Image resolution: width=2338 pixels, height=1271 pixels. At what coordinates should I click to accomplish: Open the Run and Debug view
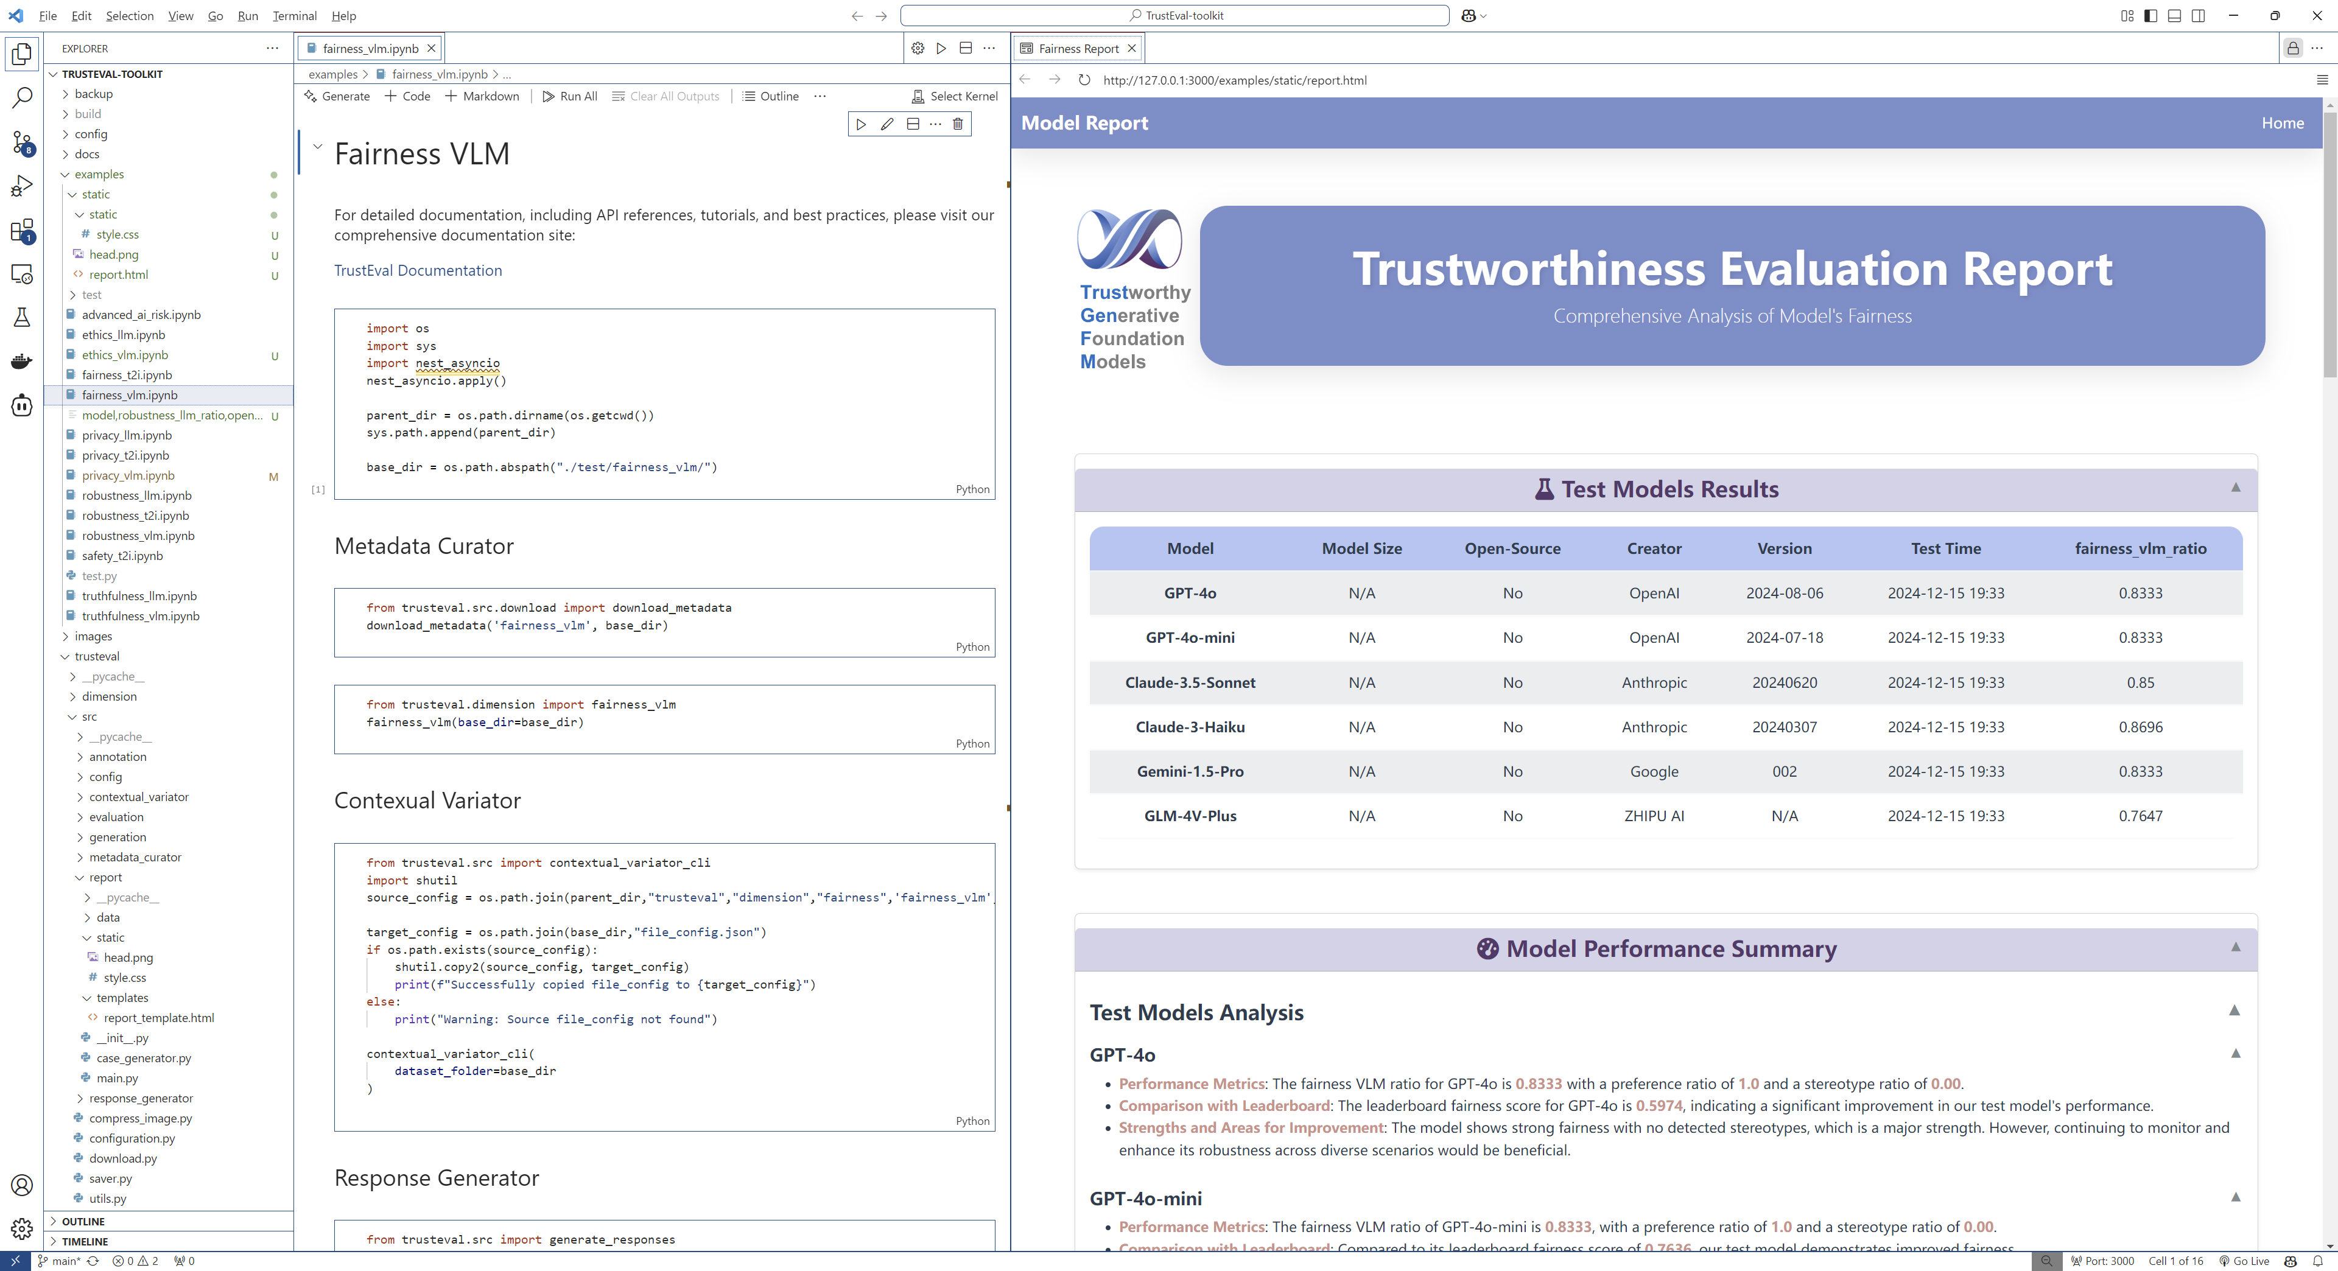click(22, 186)
